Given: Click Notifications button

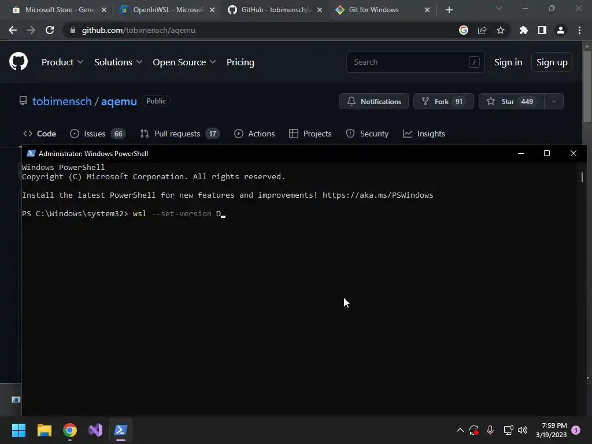Looking at the screenshot, I should point(374,101).
